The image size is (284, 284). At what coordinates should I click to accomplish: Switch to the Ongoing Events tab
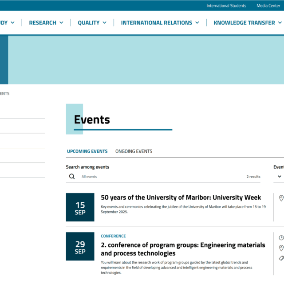(x=134, y=151)
